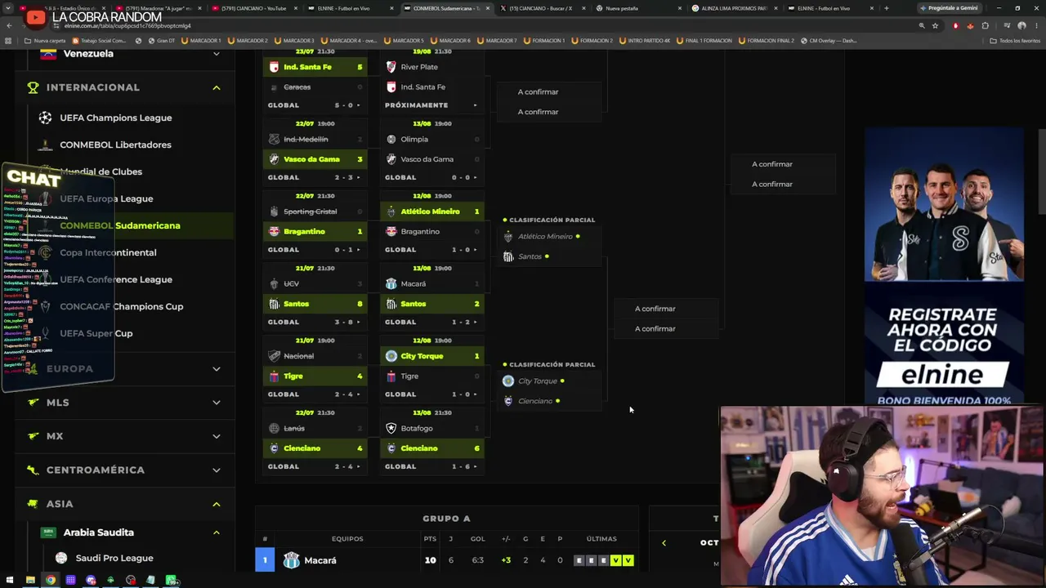Open the Todos los favoritos folder
The image size is (1046, 588).
pos(1015,40)
